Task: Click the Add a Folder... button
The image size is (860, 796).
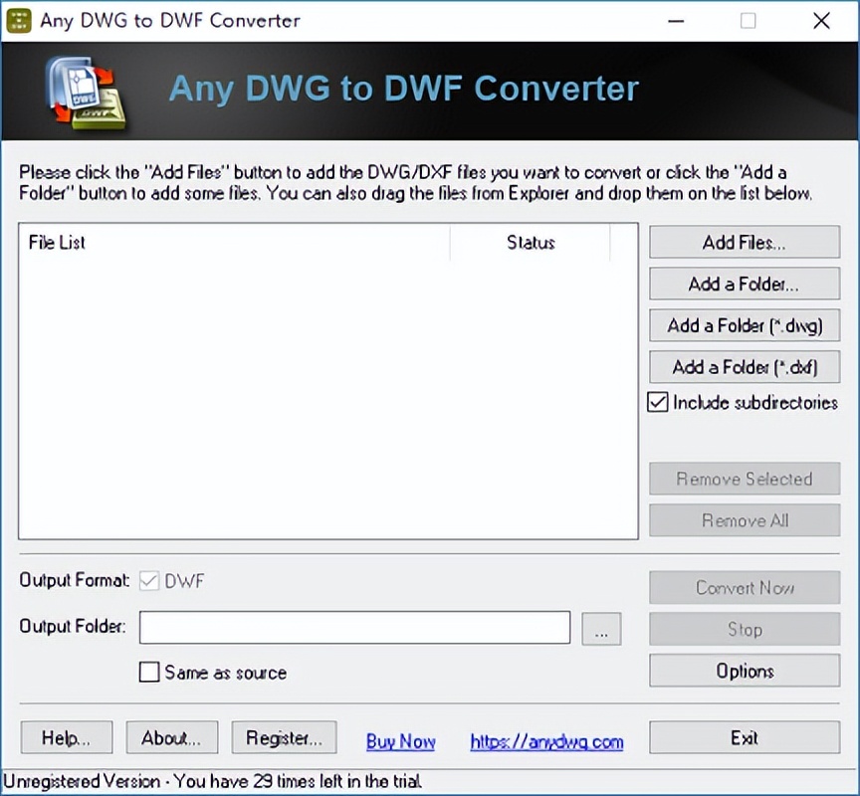Action: pos(745,284)
